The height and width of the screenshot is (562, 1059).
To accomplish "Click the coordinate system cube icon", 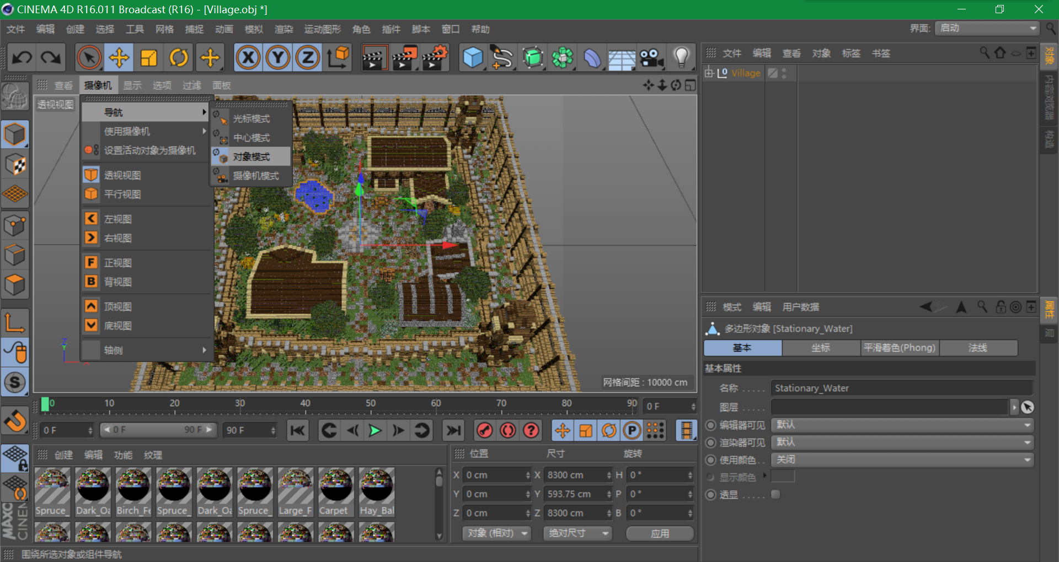I will [338, 57].
